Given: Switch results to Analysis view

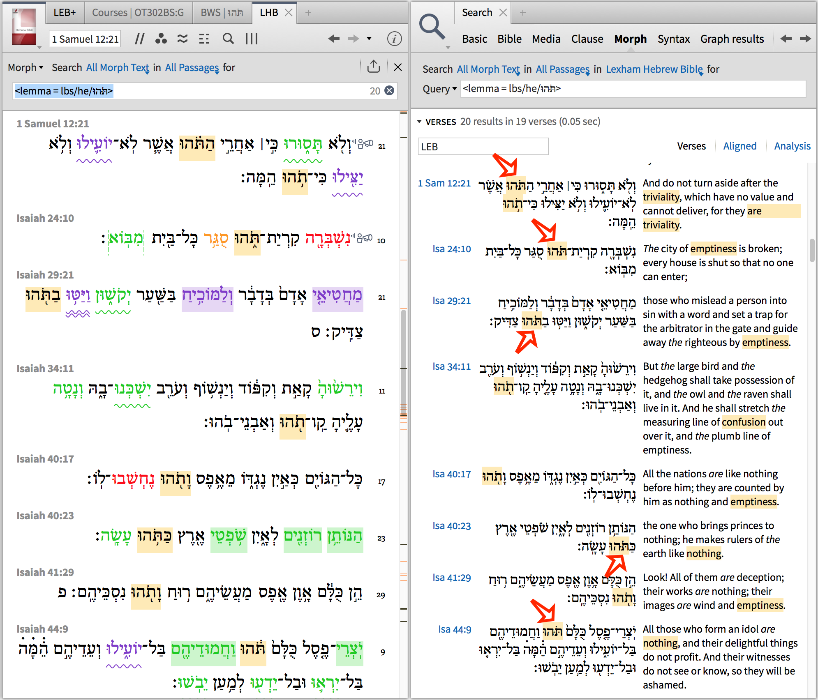Looking at the screenshot, I should pyautogui.click(x=792, y=146).
